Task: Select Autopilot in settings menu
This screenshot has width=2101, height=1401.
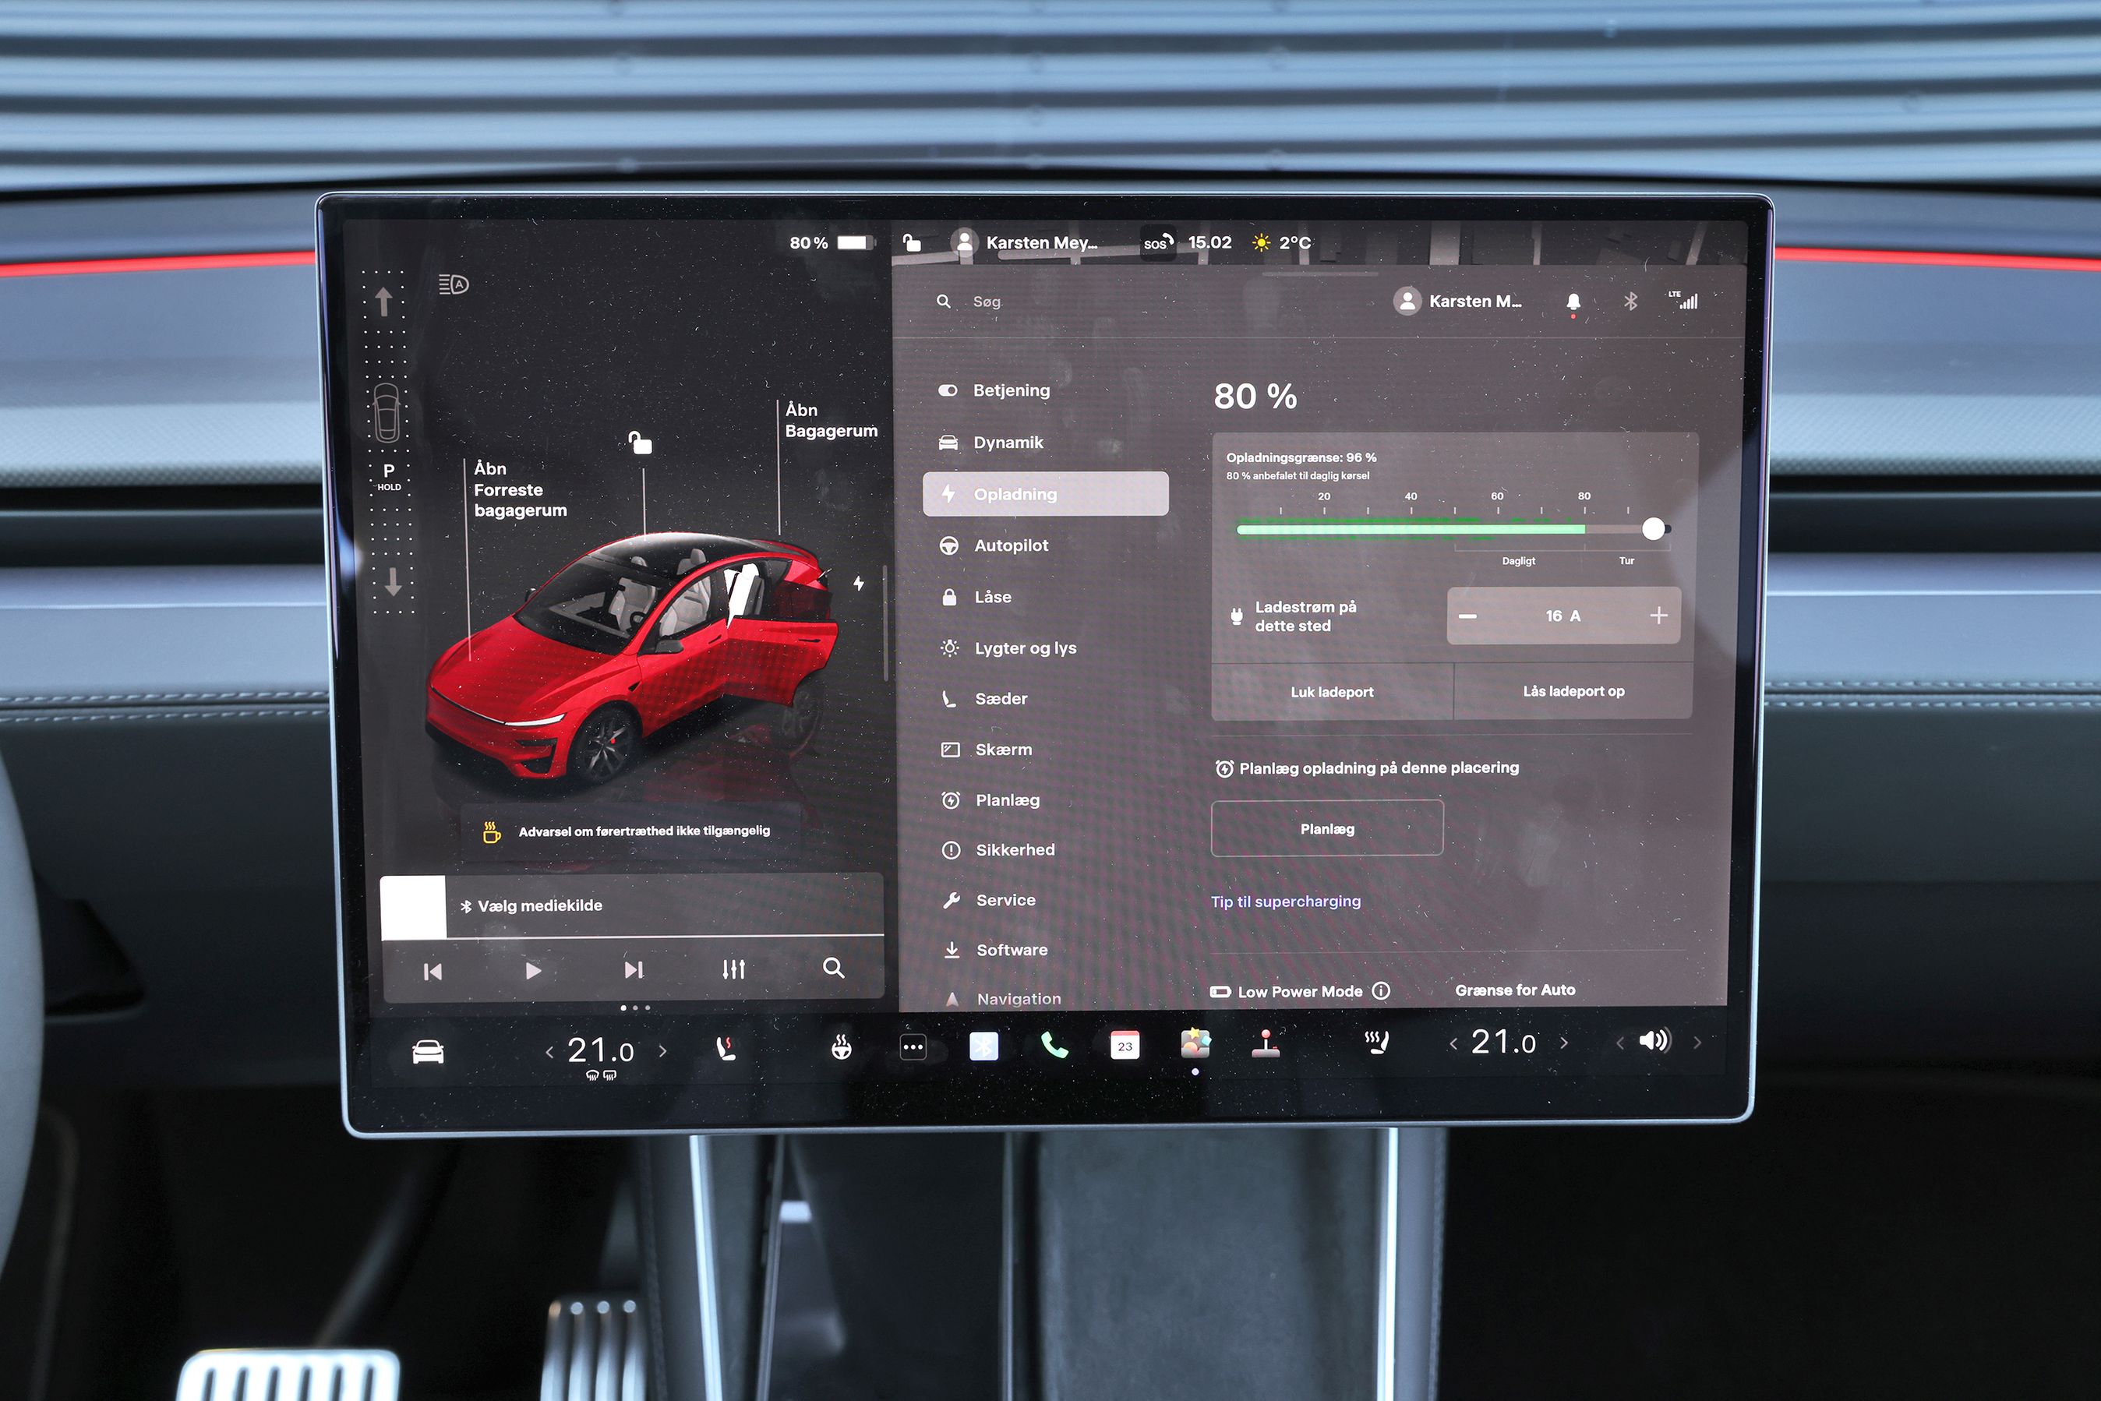Action: tap(1011, 545)
